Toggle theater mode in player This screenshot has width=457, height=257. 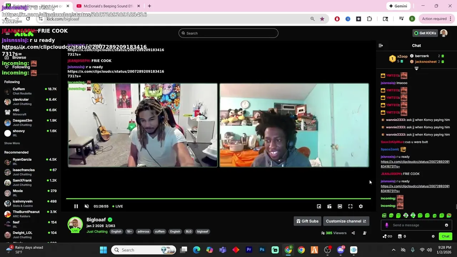pyautogui.click(x=340, y=206)
